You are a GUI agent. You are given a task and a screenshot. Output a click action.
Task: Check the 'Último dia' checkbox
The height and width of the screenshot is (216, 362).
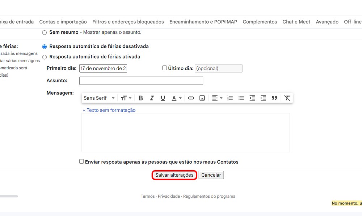click(x=164, y=68)
